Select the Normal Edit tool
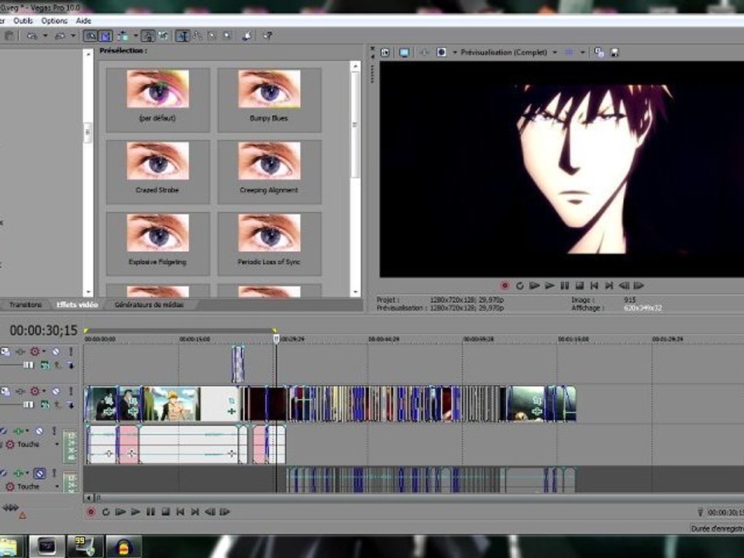The width and height of the screenshot is (744, 558). 182,36
